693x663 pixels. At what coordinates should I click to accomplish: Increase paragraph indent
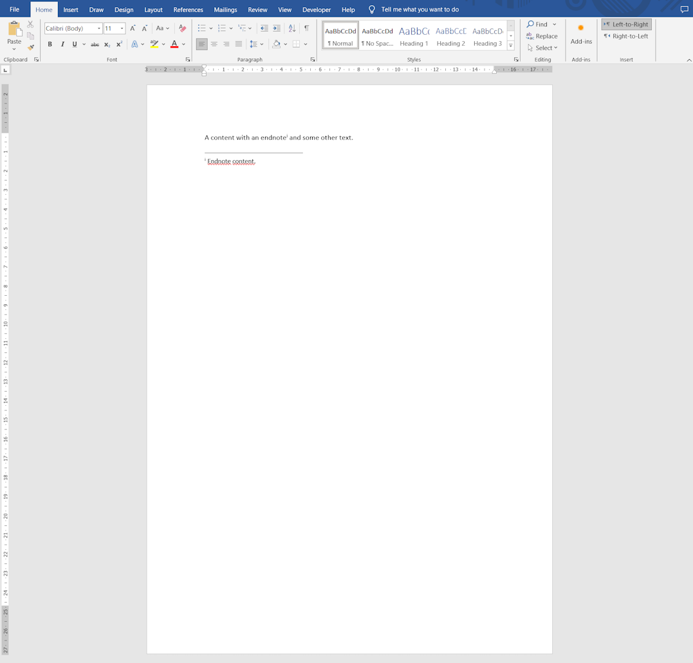(277, 28)
